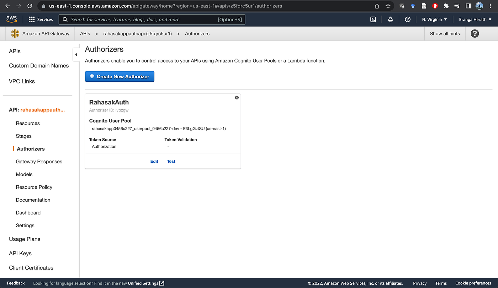Click the Authorization token source value
Viewport: 498px width, 288px height.
104,146
